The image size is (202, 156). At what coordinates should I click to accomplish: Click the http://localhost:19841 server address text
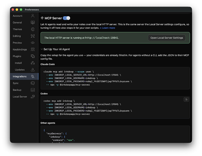pos(102,38)
